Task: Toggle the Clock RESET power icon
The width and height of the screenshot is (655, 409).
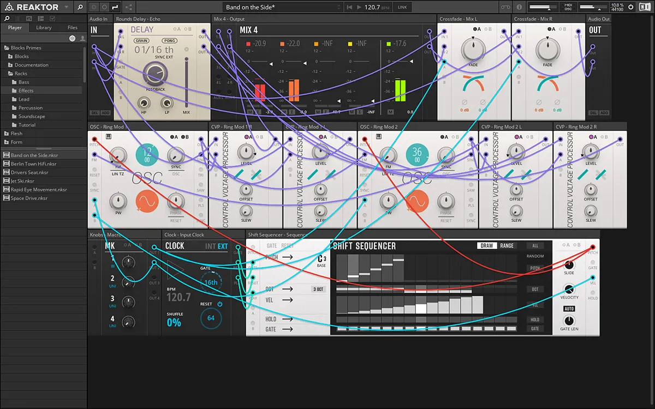Action: 220,304
